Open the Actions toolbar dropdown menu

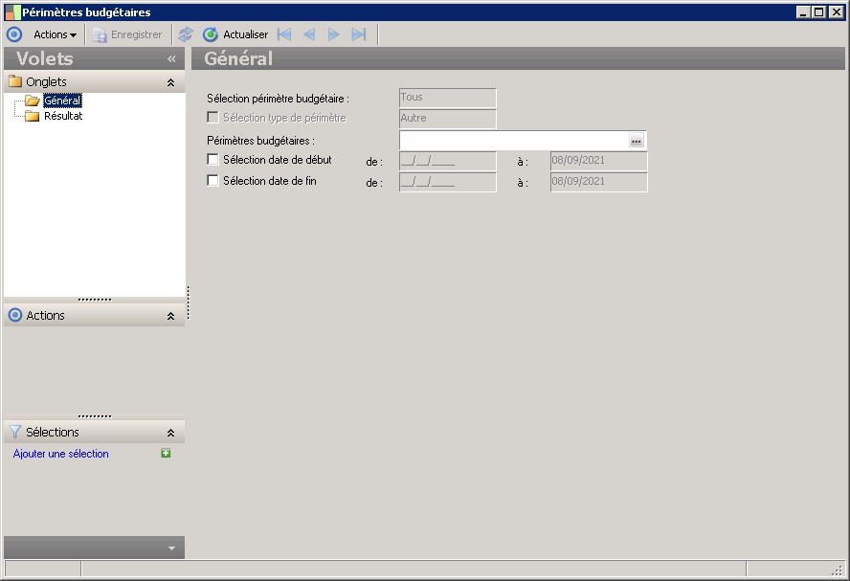(x=55, y=34)
